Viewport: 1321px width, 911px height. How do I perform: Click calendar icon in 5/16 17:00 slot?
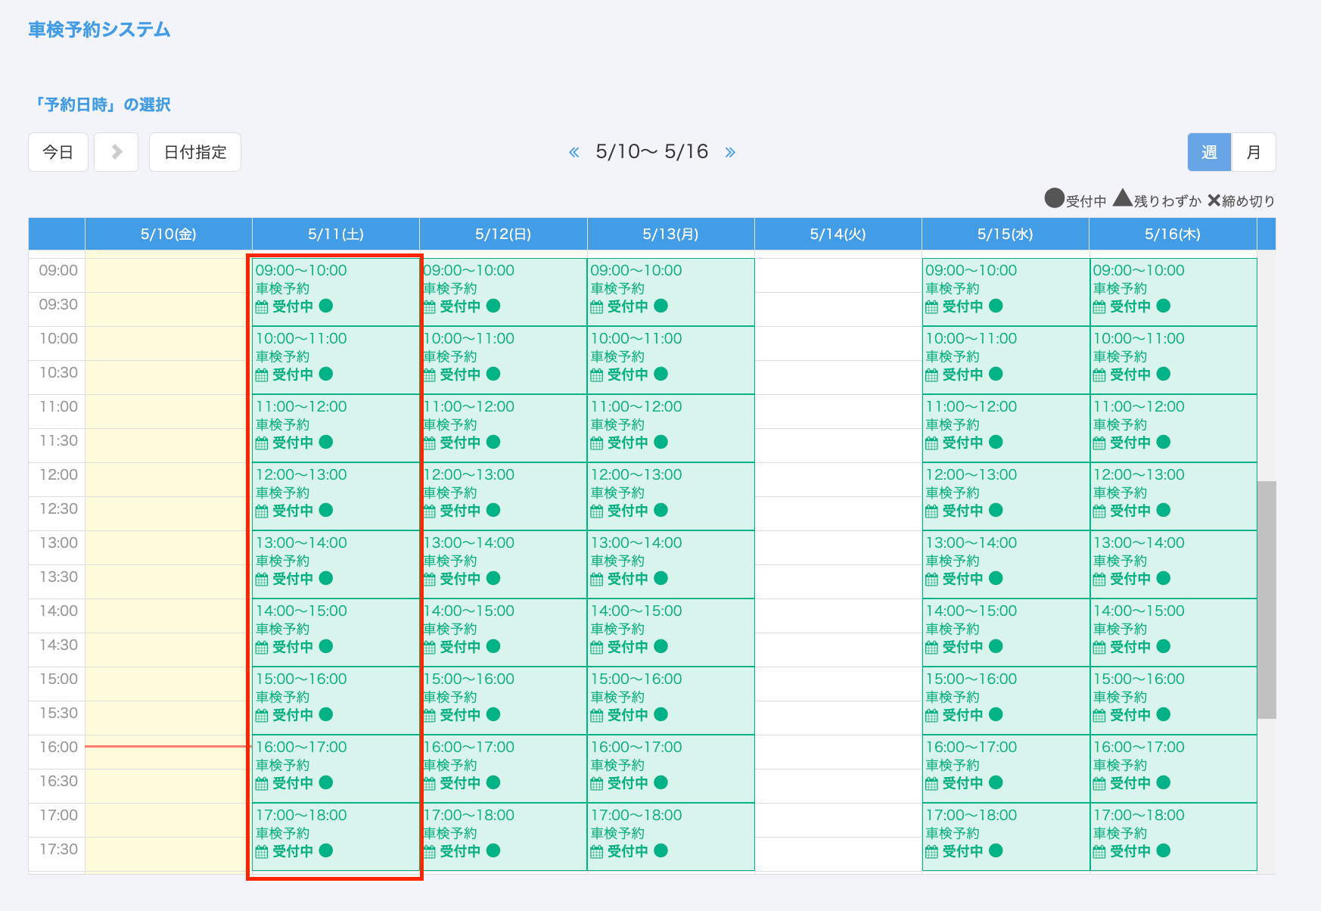1099,851
